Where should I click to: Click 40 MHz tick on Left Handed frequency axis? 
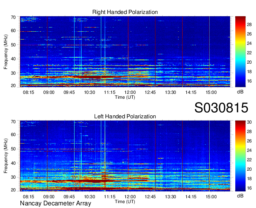(13, 163)
